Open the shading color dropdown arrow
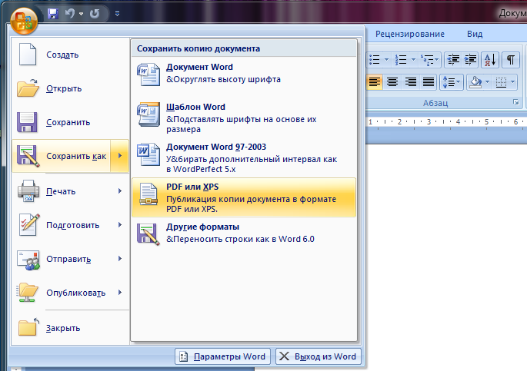Image resolution: width=527 pixels, height=371 pixels. pos(487,82)
